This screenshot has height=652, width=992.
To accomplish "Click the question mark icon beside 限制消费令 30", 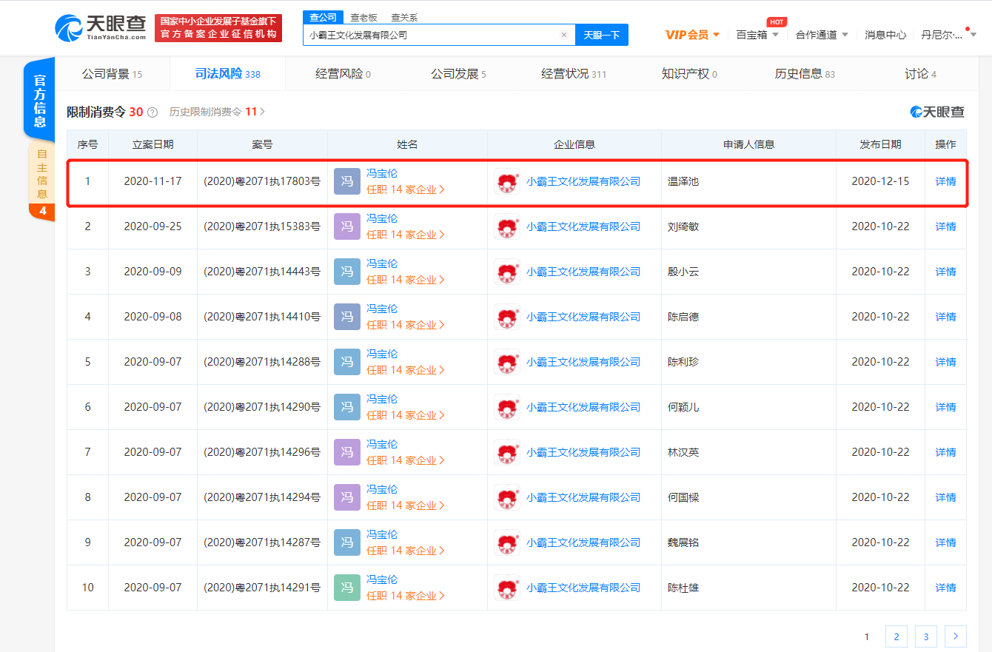I will point(153,111).
